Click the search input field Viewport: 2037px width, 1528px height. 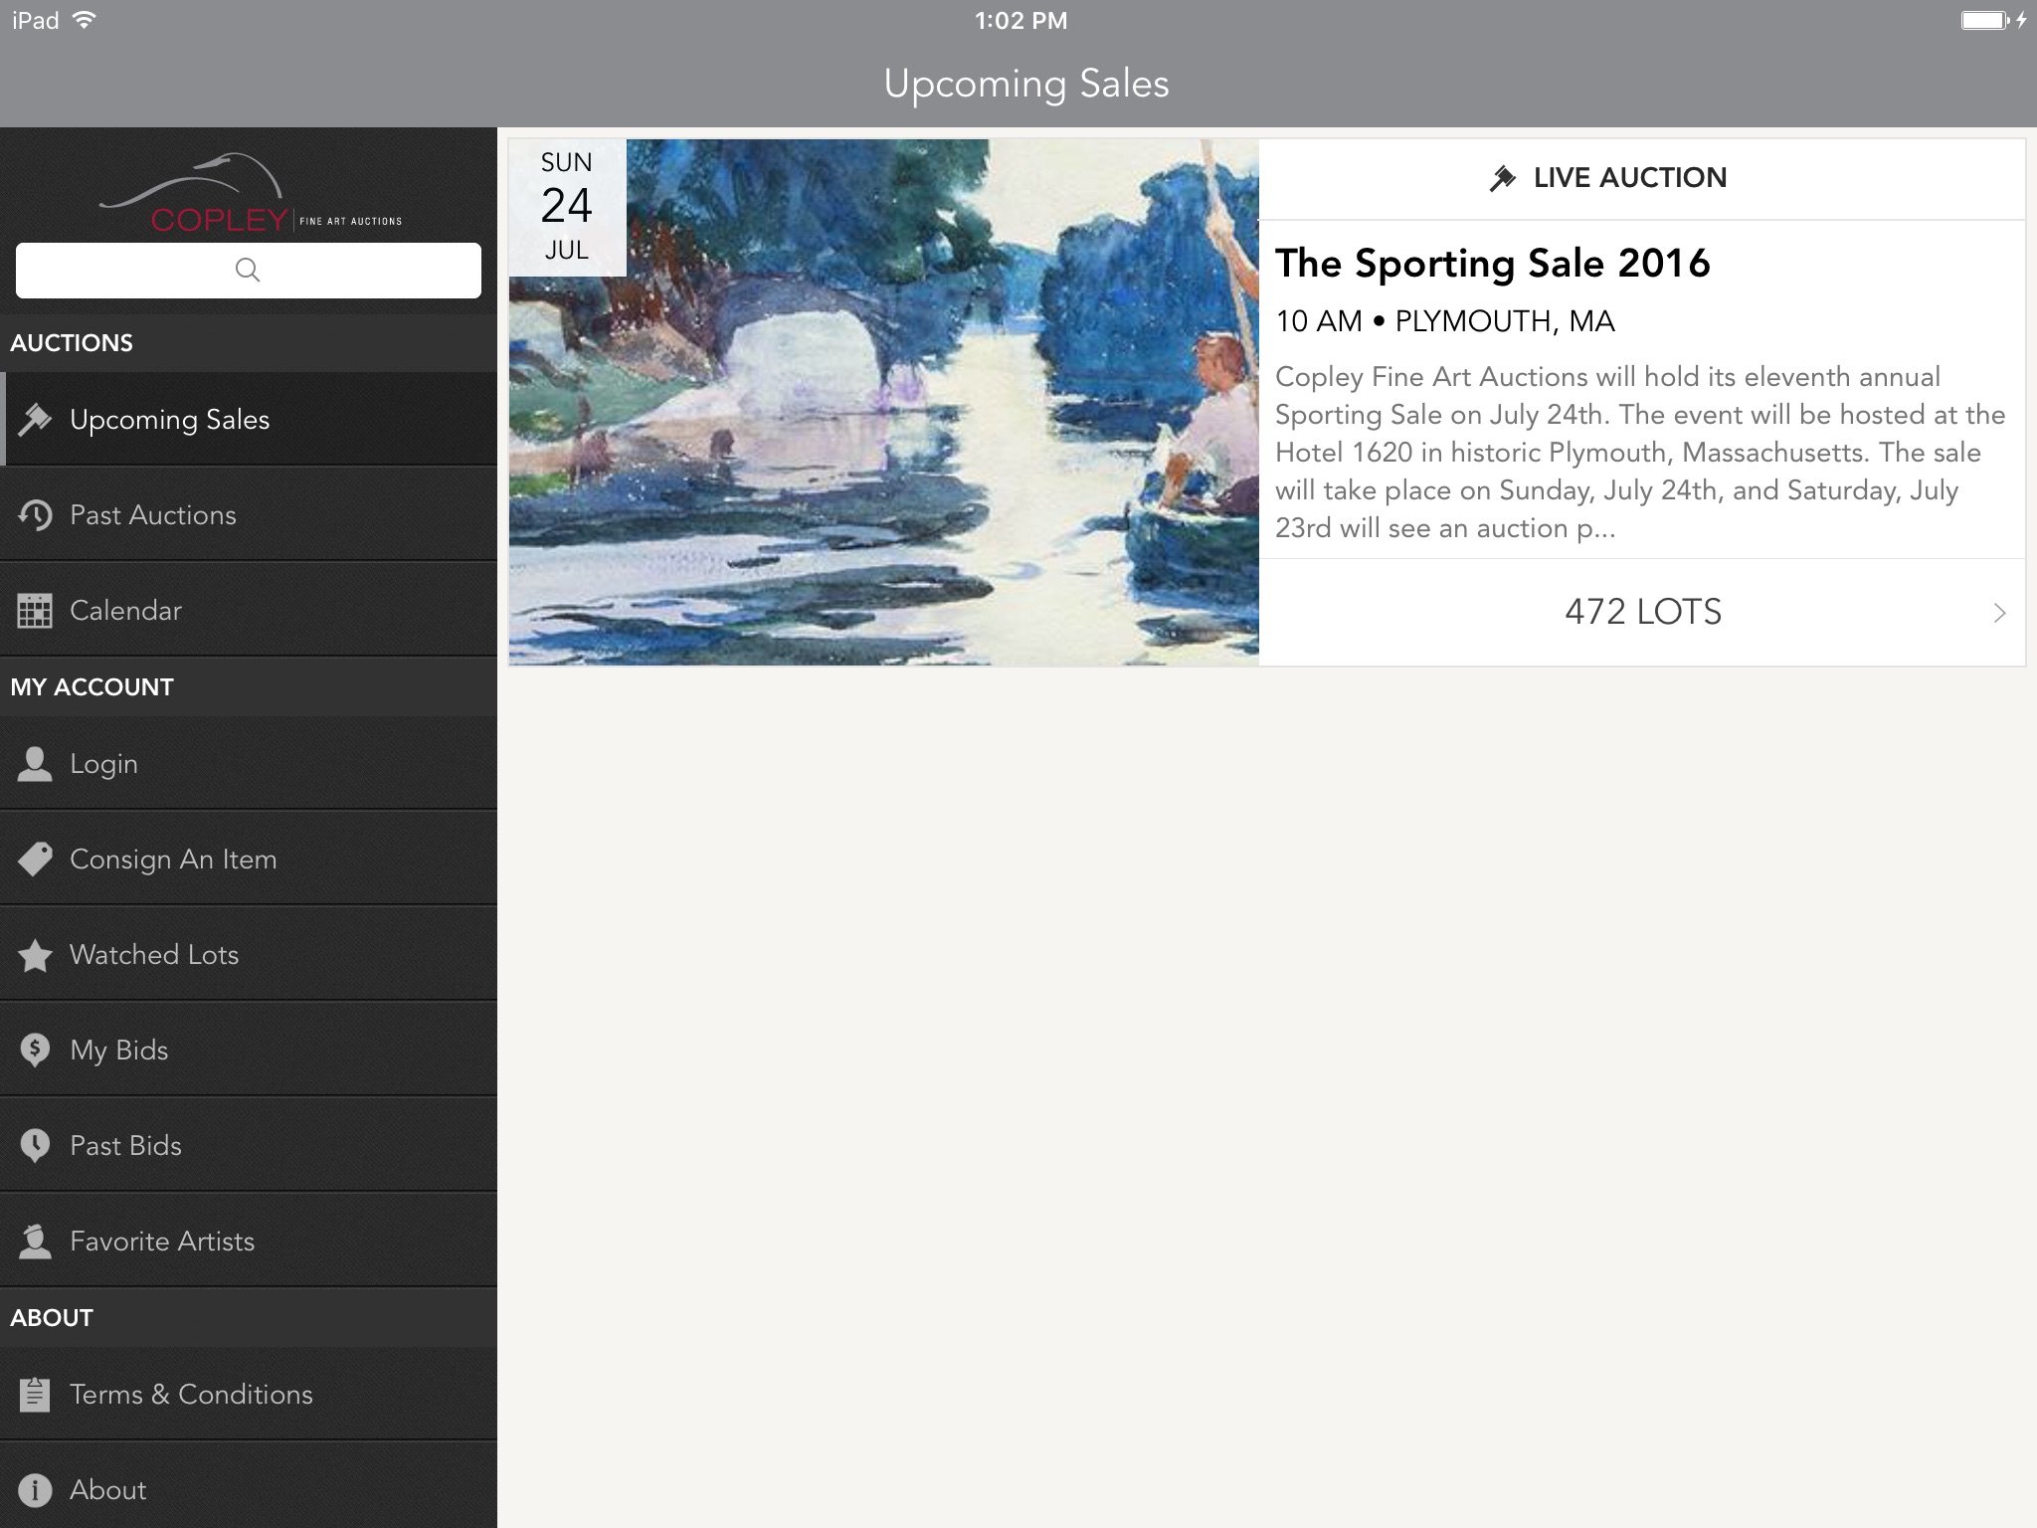pos(249,271)
